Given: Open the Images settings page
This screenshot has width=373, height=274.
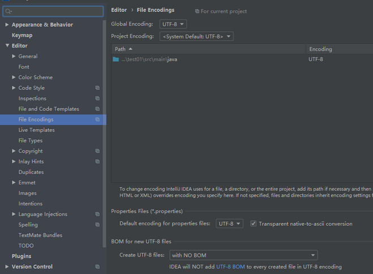Looking at the screenshot, I should click(28, 193).
